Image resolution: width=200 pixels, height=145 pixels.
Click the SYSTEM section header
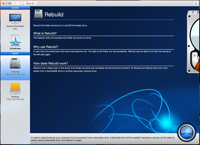pos(15,8)
